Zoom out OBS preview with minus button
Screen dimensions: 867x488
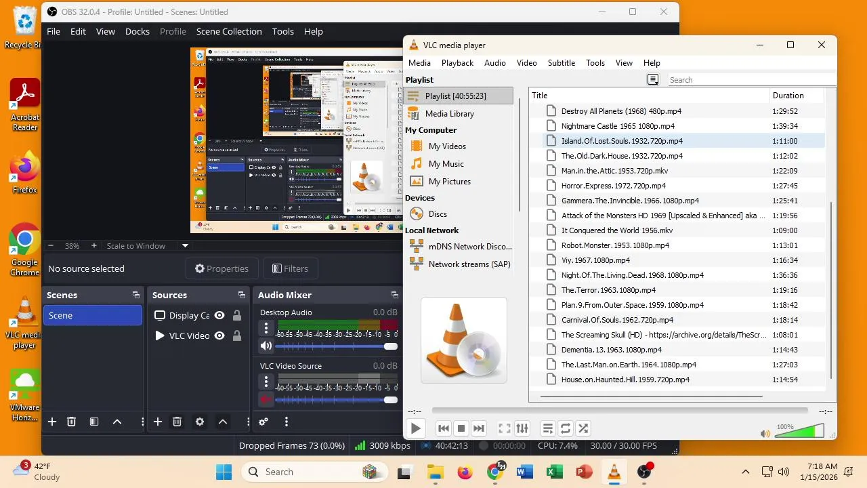point(50,245)
